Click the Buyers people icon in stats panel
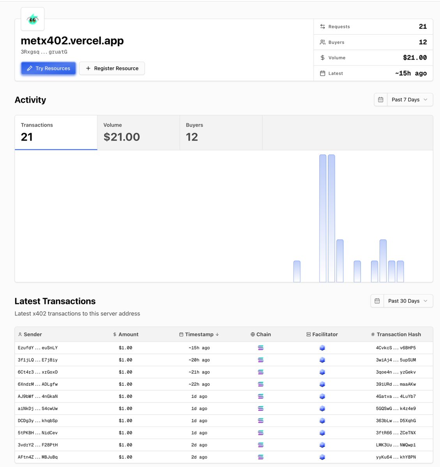440x467 pixels. pos(323,42)
